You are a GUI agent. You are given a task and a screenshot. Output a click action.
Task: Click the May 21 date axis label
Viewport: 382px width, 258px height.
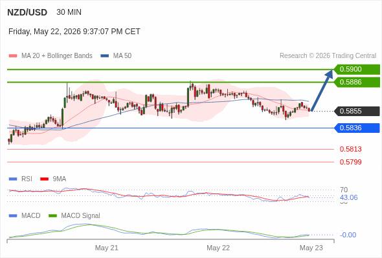(x=106, y=248)
